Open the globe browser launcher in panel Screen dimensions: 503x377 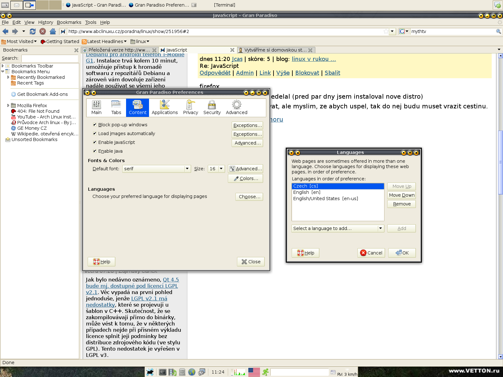point(192,372)
